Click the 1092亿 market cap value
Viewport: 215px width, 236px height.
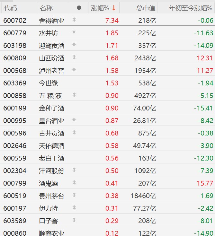pyautogui.click(x=145, y=171)
